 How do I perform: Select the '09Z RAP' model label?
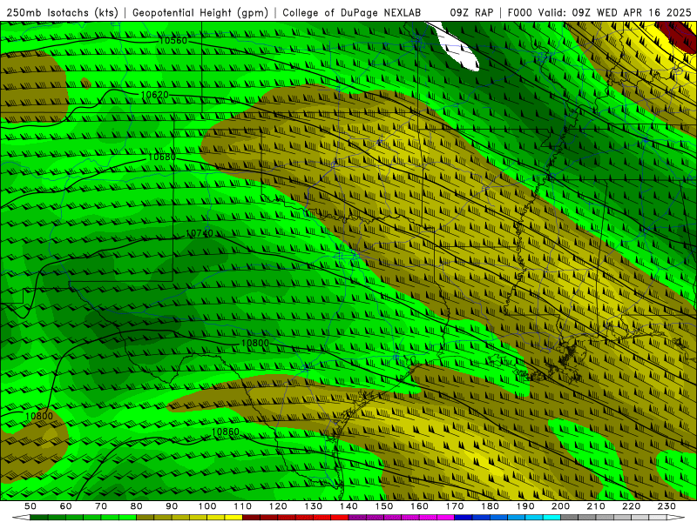coord(471,12)
